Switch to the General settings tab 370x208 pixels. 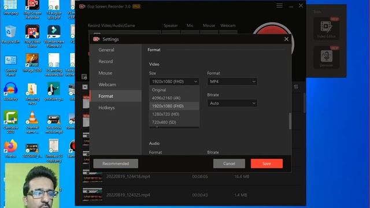[116, 50]
